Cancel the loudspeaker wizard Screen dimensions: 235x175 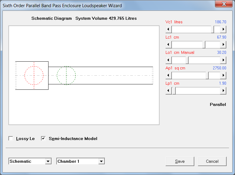coord(212,161)
